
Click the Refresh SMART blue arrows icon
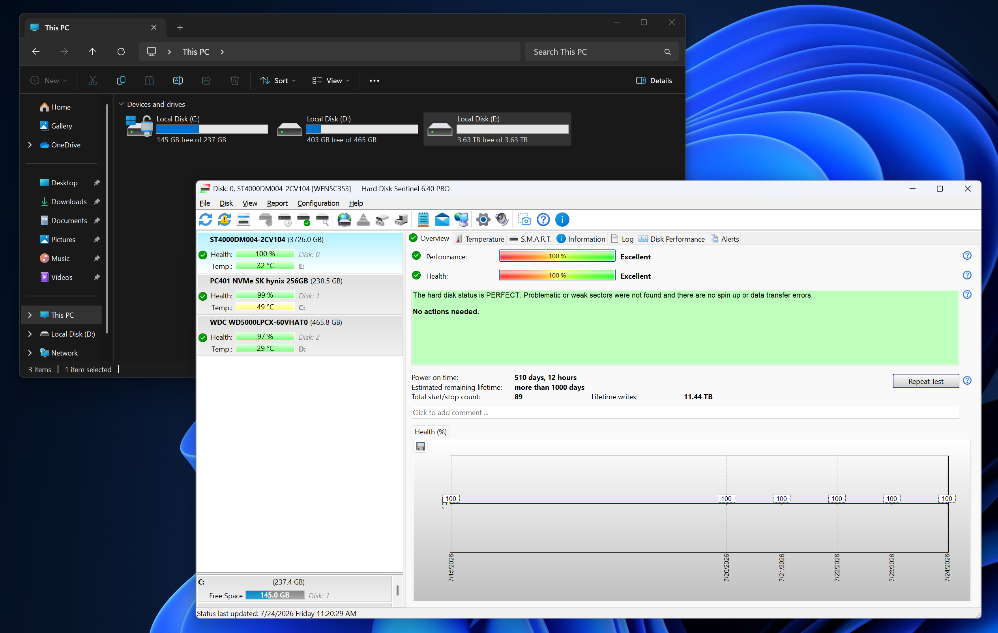206,220
